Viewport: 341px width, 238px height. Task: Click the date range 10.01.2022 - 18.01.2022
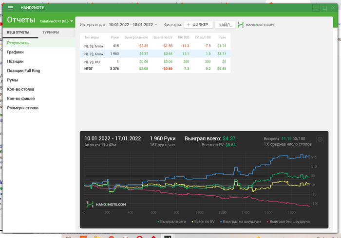(131, 25)
